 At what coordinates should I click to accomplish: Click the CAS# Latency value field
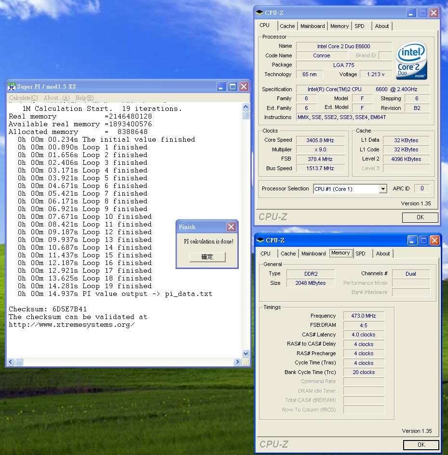(364, 335)
